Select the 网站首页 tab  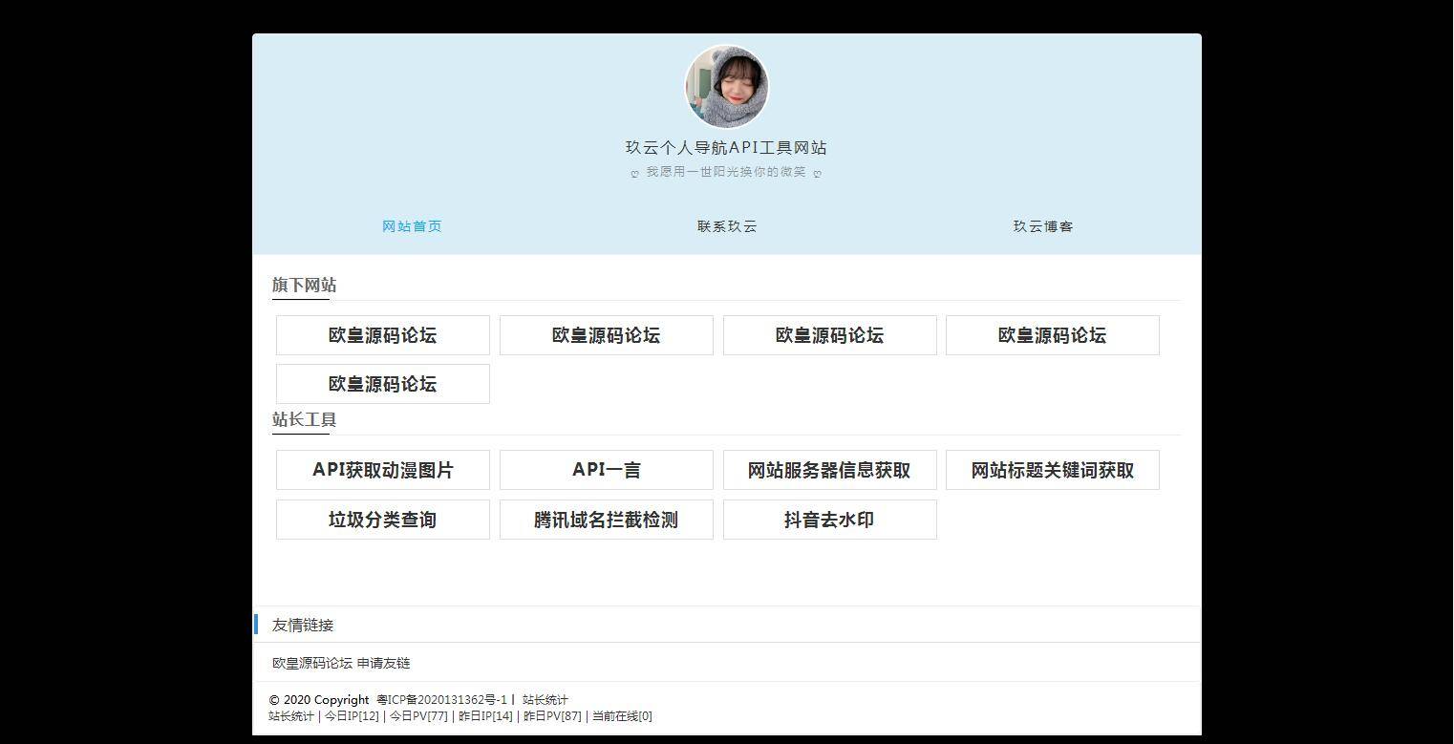tap(412, 226)
